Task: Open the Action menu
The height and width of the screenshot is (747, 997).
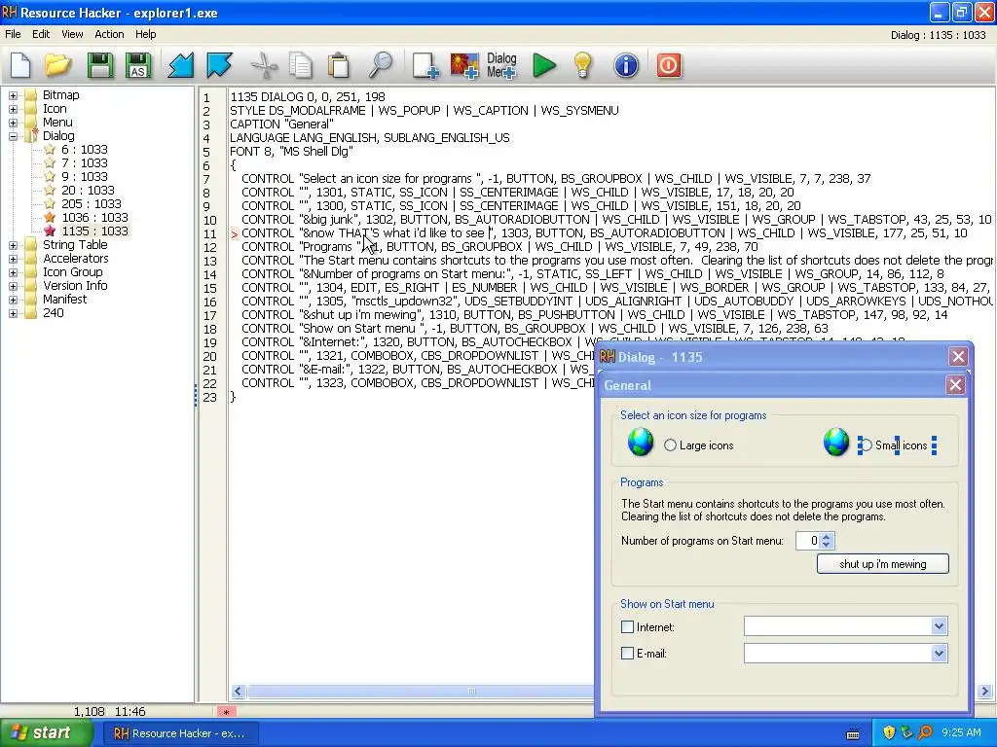Action: coord(109,34)
